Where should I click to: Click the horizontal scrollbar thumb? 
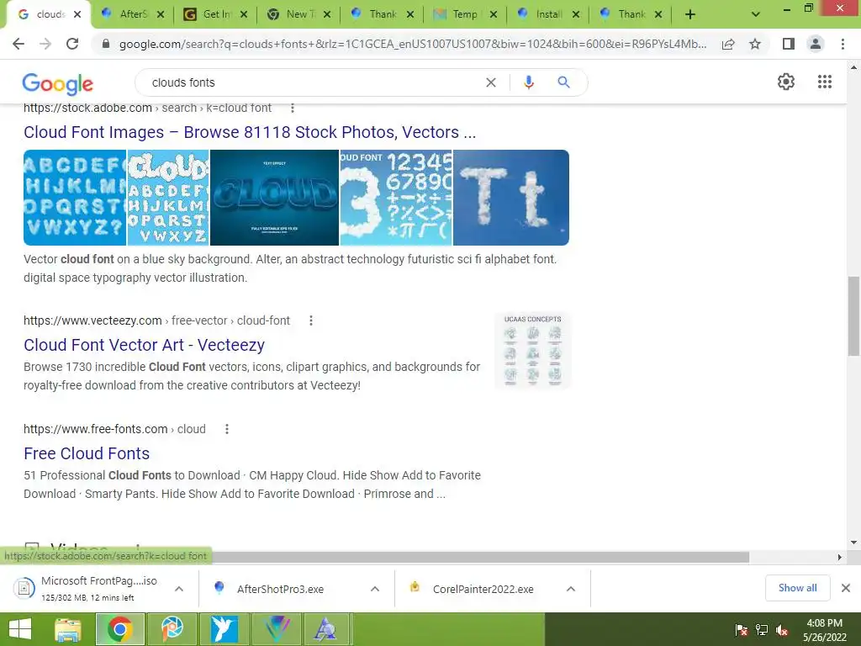point(480,557)
